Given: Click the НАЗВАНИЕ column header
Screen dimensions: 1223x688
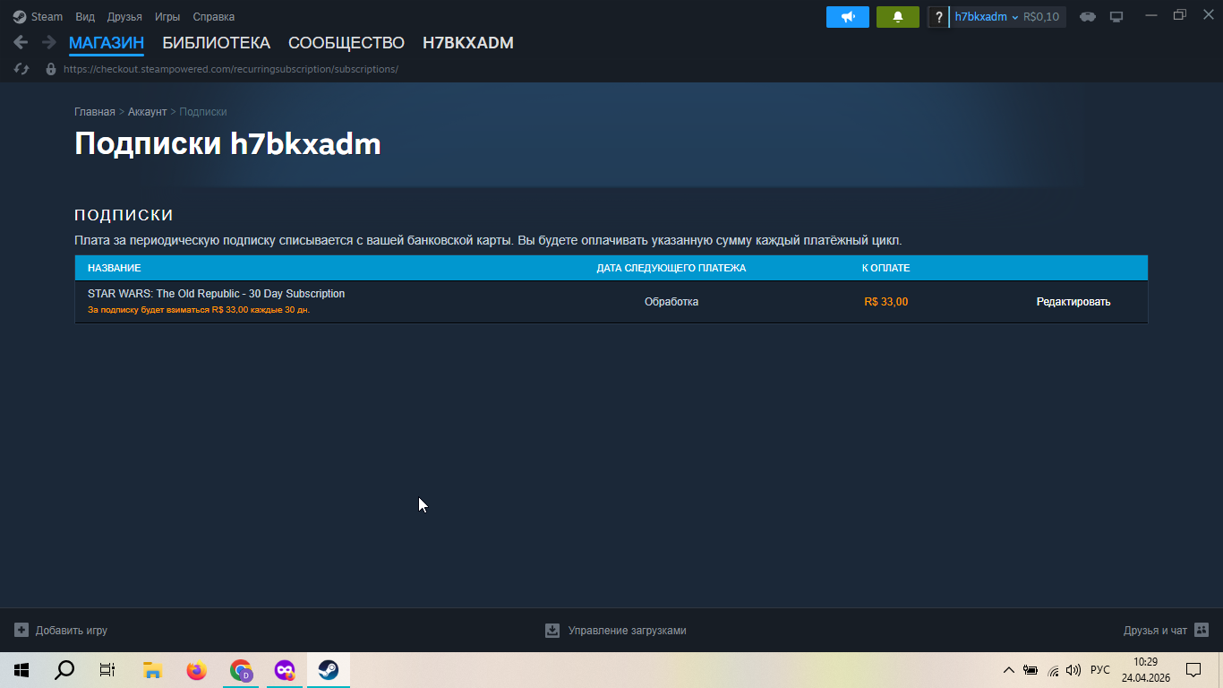Looking at the screenshot, I should pyautogui.click(x=115, y=268).
